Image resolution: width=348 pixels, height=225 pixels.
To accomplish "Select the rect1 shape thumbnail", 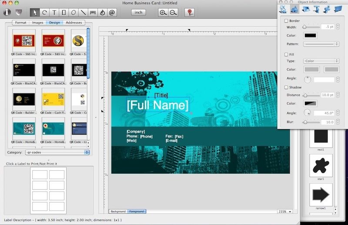I will click(x=321, y=139).
